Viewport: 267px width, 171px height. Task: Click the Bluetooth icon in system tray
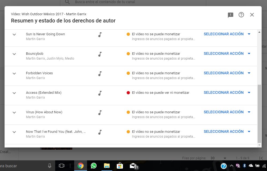[x=244, y=166]
